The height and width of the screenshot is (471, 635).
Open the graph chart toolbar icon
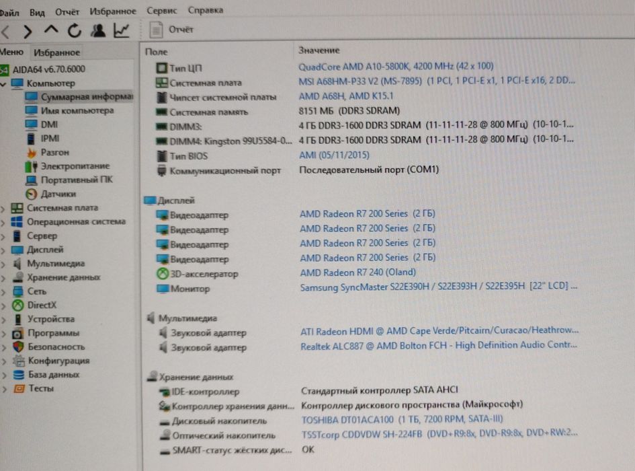pos(122,30)
